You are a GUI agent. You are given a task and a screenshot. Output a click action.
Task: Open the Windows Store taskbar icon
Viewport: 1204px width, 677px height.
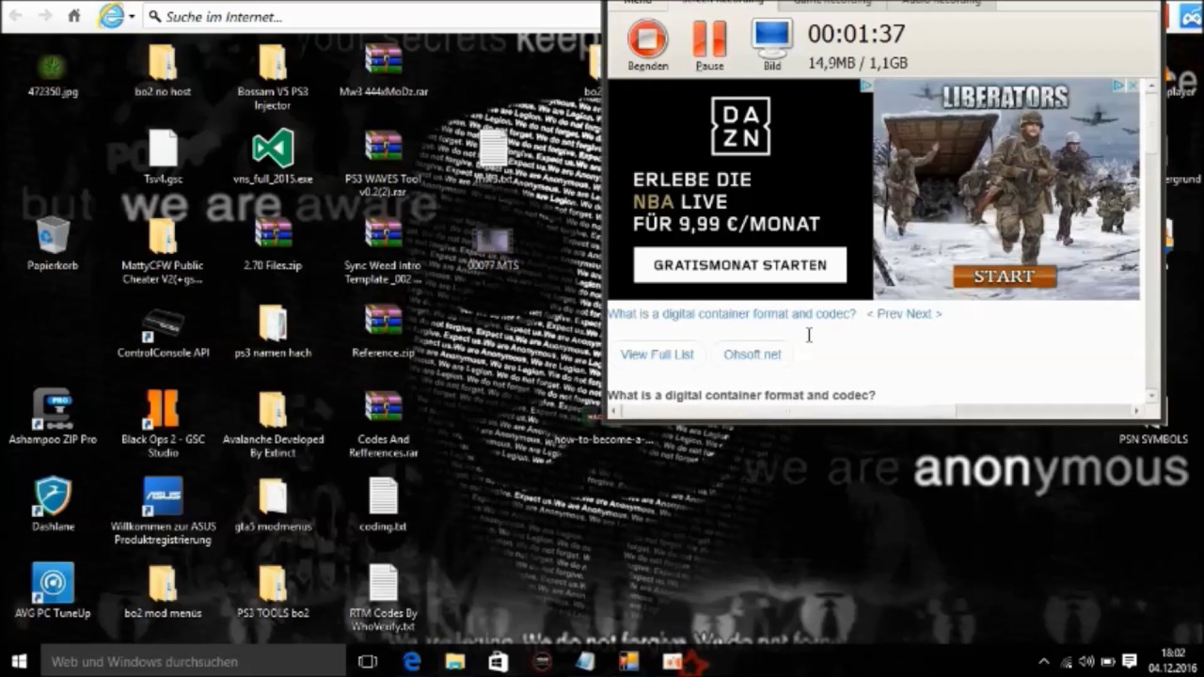[x=499, y=661]
